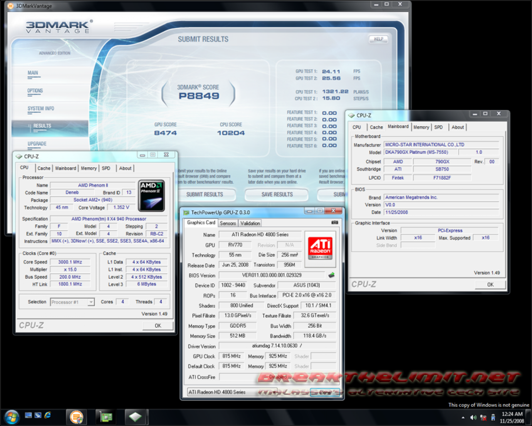The width and height of the screenshot is (532, 426).
Task: Click the Level 3 cache value 6 MBytes
Action: (x=147, y=284)
